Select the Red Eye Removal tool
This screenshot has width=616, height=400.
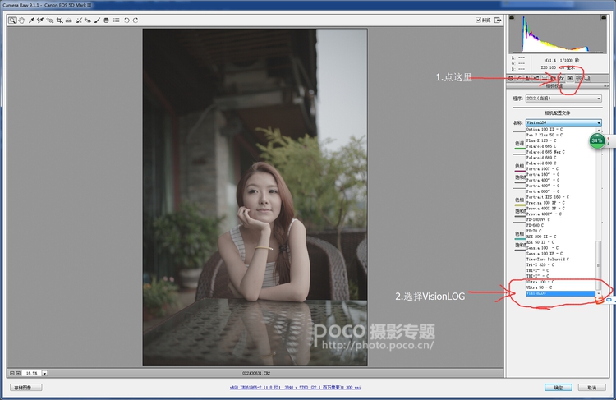[x=88, y=20]
